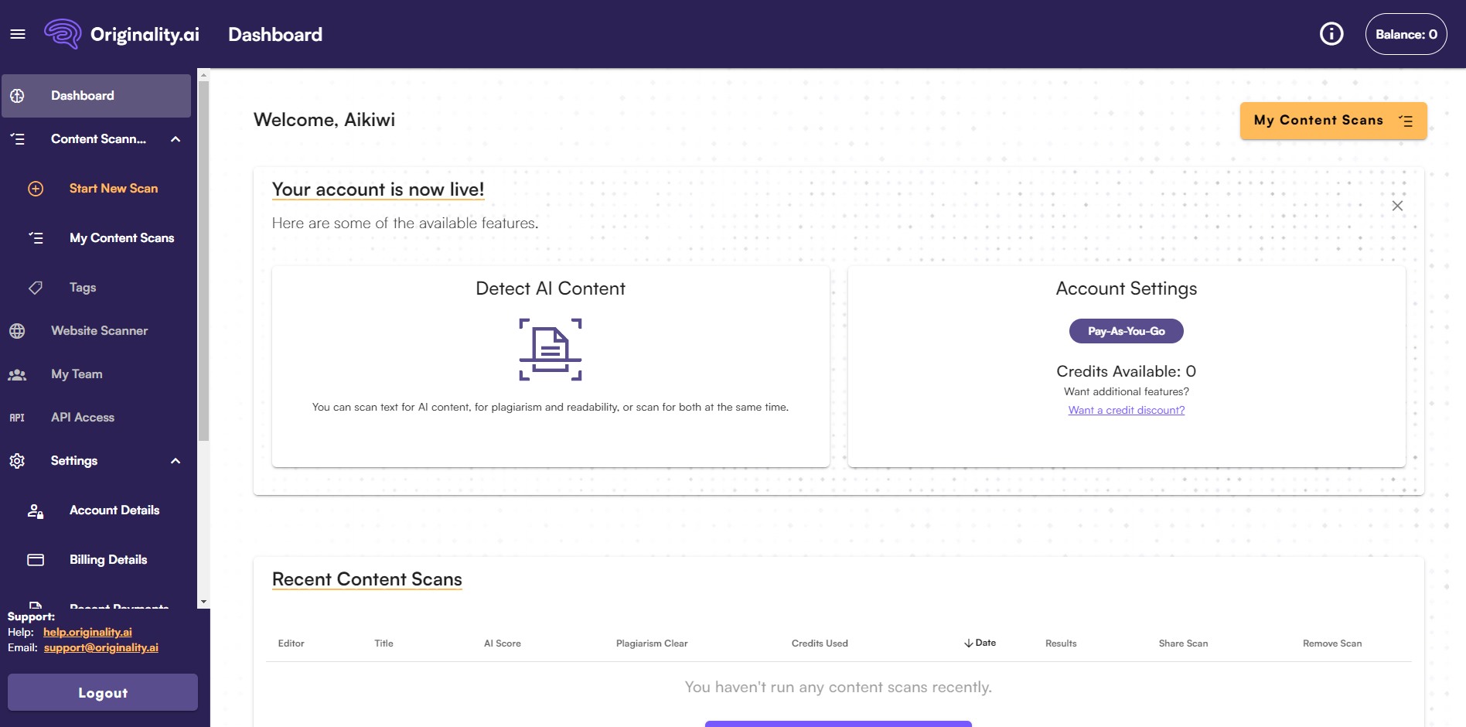1466x727 pixels.
Task: Click the Originality.ai brain logo
Action: click(x=63, y=34)
